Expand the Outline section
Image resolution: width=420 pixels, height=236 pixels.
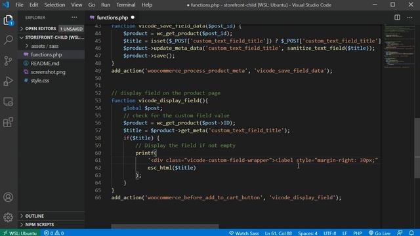click(x=51, y=216)
